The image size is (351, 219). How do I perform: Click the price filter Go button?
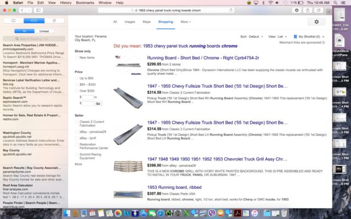(98, 103)
